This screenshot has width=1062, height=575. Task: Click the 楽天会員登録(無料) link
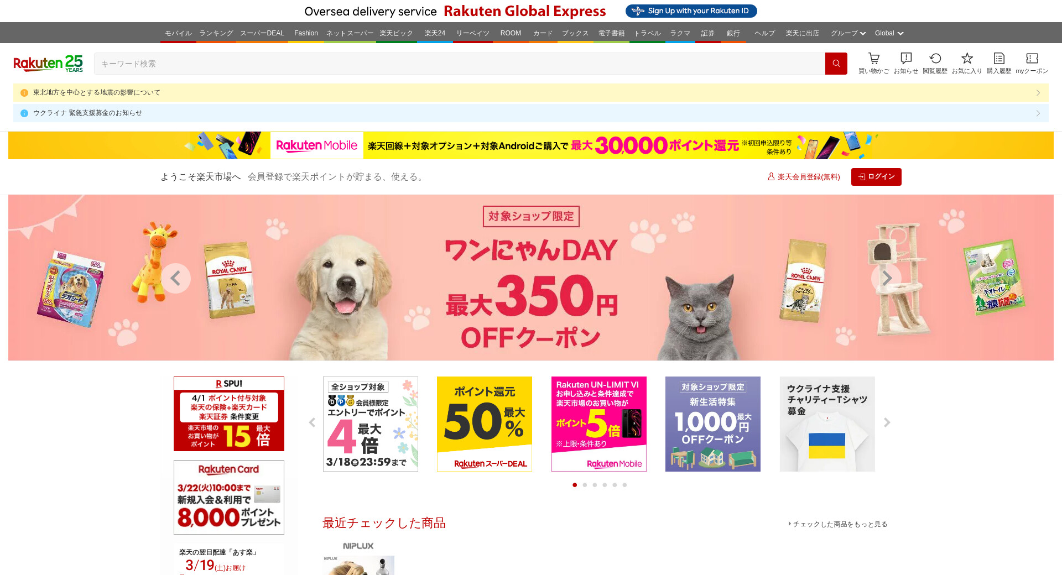804,177
